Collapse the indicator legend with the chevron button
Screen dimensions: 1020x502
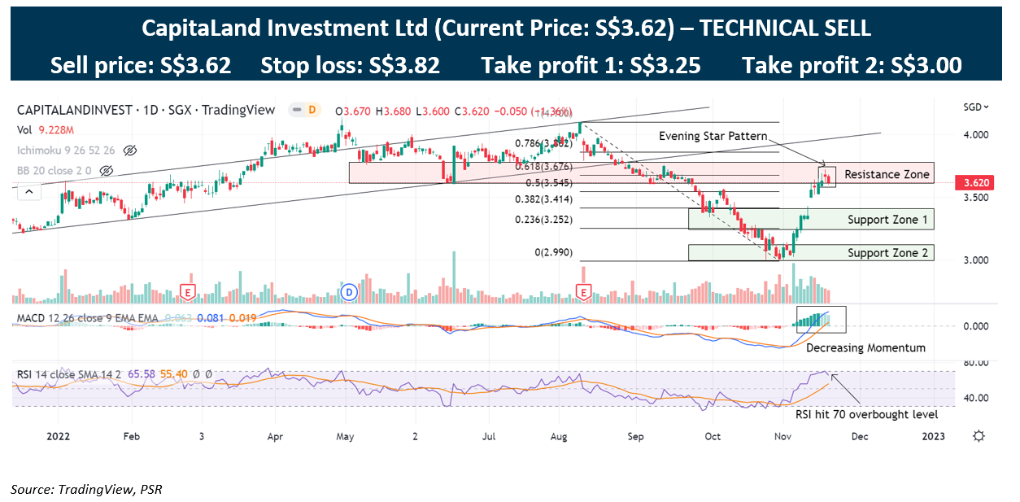coord(28,192)
